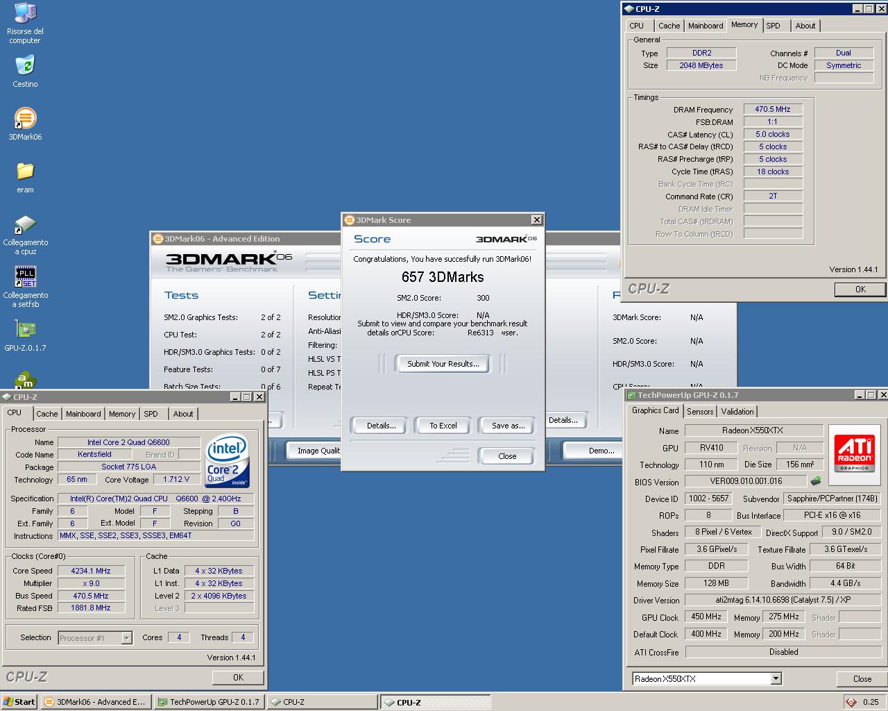Click Details button in score dialog

click(x=381, y=426)
